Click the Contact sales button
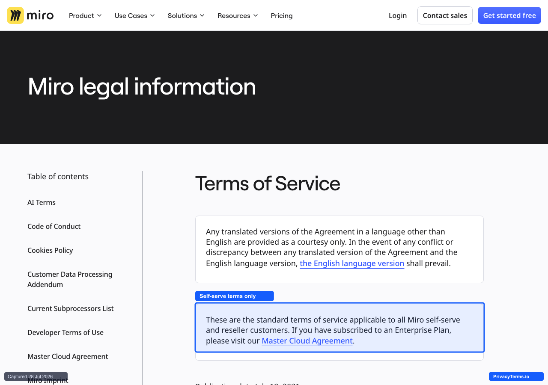This screenshot has width=548, height=385. point(445,15)
